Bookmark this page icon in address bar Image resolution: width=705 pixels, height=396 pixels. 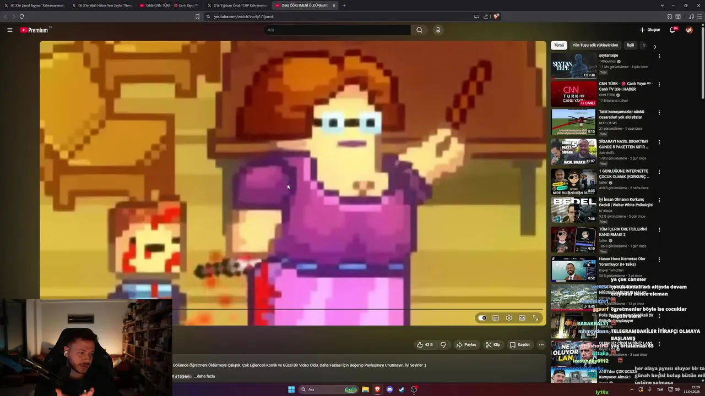[198, 16]
